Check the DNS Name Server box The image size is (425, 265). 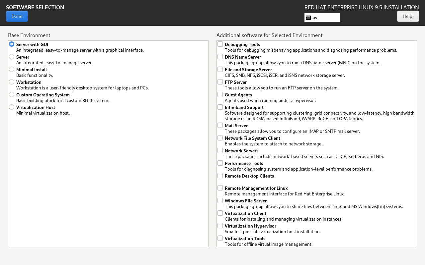pyautogui.click(x=220, y=57)
